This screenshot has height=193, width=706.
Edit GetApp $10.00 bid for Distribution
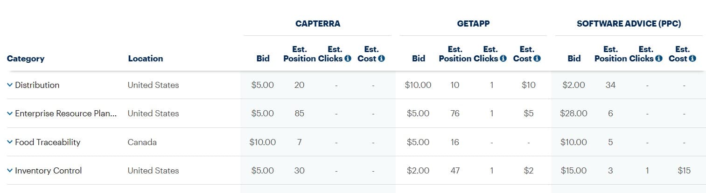pos(419,85)
